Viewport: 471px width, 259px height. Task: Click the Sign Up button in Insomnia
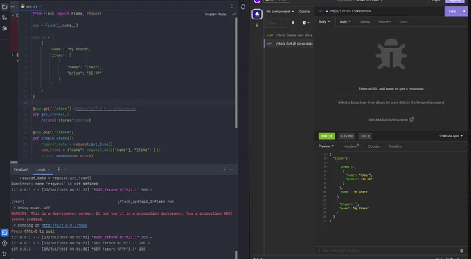(455, 1)
